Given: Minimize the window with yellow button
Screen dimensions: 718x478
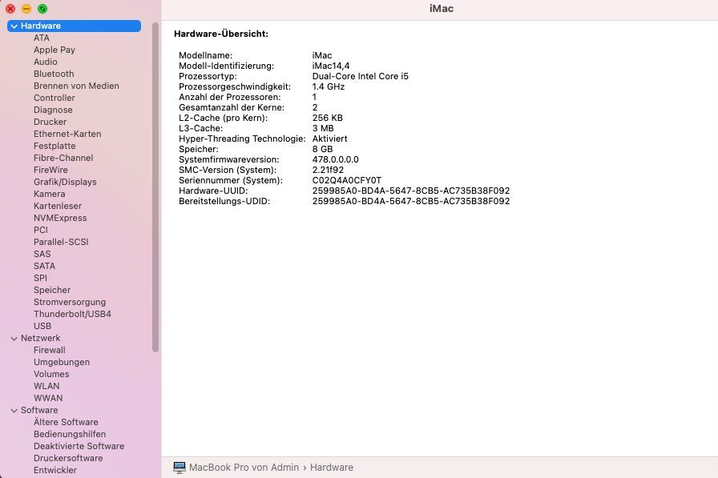Looking at the screenshot, I should coord(26,9).
